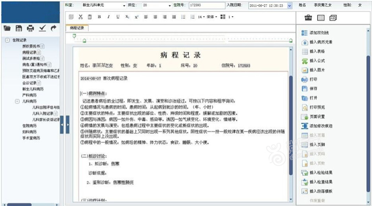Image resolution: width=372 pixels, height=206 pixels.
Task: Open the 入院日期 date picker dropdown
Action: coord(290,5)
